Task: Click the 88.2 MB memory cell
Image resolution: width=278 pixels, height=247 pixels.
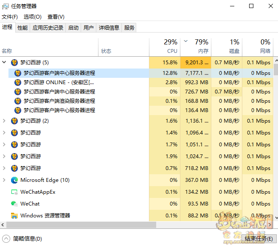Action: click(x=196, y=216)
